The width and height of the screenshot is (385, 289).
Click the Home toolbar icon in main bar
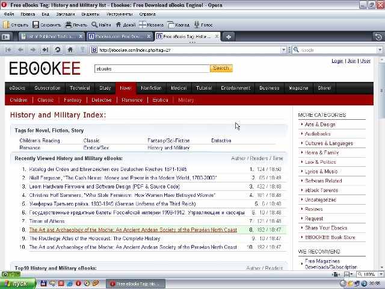(x=119, y=25)
